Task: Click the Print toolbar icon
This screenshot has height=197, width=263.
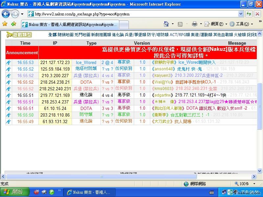Action: coord(194,24)
